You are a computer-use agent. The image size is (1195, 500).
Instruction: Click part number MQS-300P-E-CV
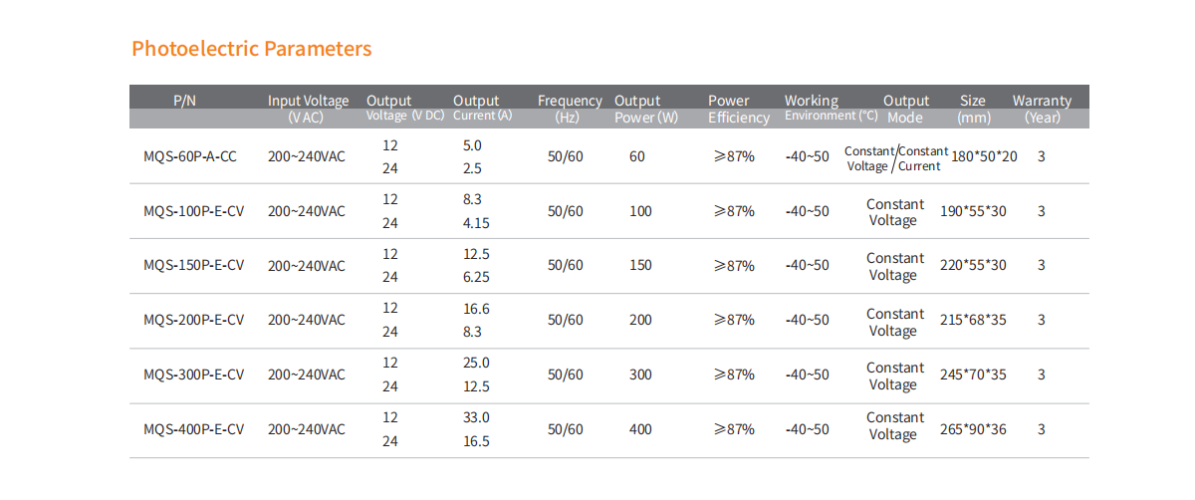[193, 375]
